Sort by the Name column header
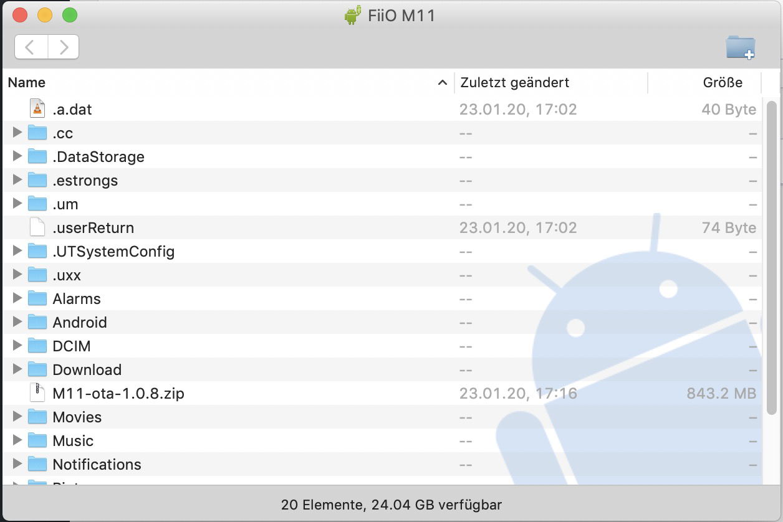Screen dimensions: 783x522 (x=27, y=82)
